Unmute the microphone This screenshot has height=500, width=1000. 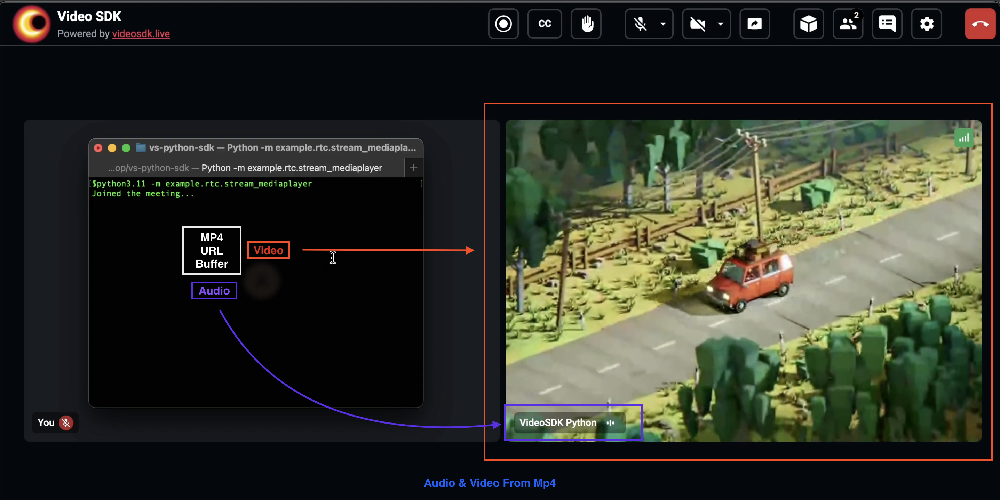[x=640, y=24]
